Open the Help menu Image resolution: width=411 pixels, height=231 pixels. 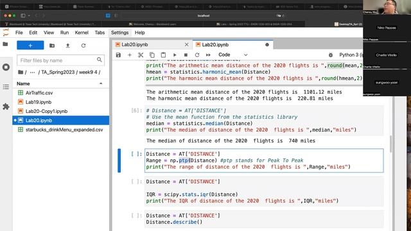coord(140,33)
